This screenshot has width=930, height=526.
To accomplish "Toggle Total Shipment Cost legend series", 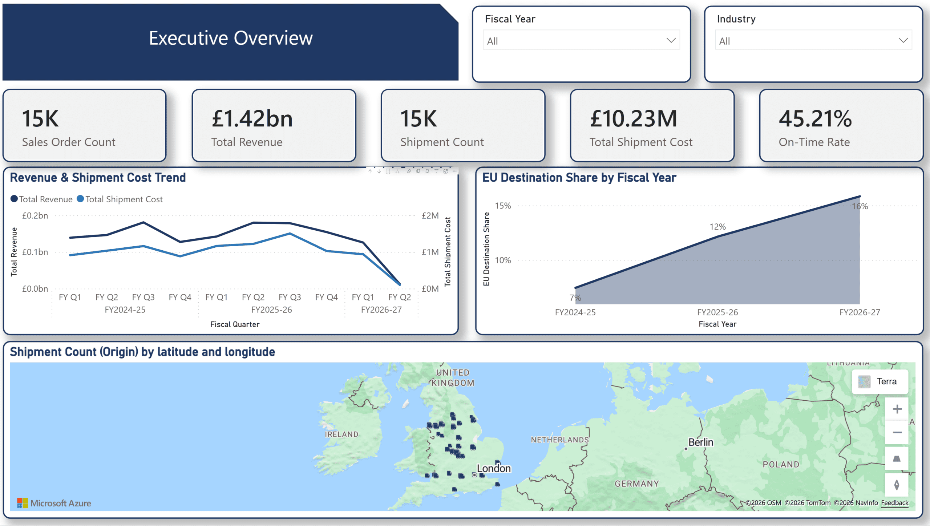I will click(120, 199).
